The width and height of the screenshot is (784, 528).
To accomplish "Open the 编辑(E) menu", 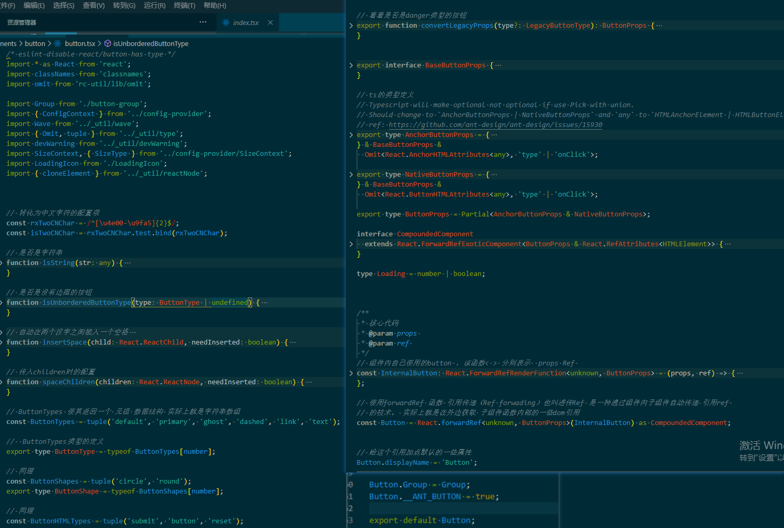I will click(x=34, y=5).
